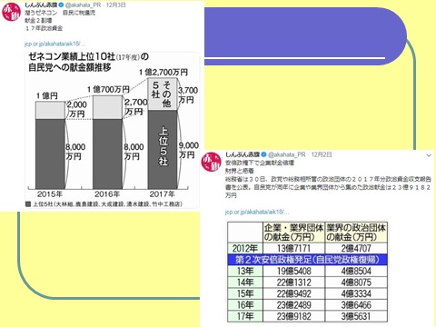
Task: Open the @akahata_PR handle in the lower-right tweet
Action: point(287,154)
